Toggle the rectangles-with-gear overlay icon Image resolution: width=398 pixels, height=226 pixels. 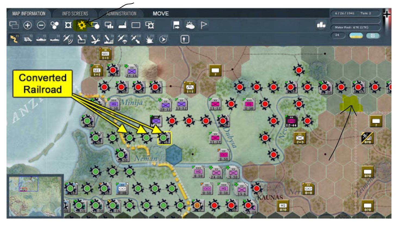(x=150, y=25)
